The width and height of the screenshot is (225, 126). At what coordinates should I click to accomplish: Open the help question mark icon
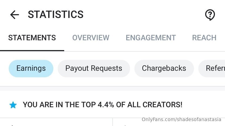point(210,15)
